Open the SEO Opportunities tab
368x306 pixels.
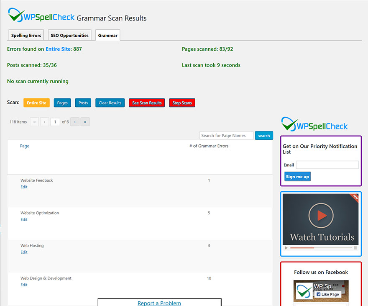click(70, 35)
